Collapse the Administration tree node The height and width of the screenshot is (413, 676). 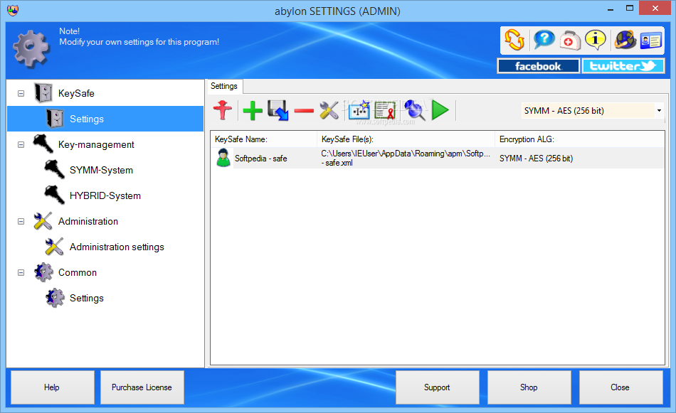click(21, 221)
